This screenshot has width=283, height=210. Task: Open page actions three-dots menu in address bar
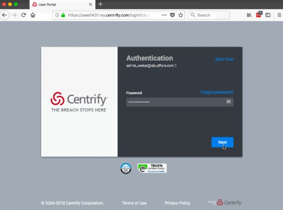coord(164,15)
